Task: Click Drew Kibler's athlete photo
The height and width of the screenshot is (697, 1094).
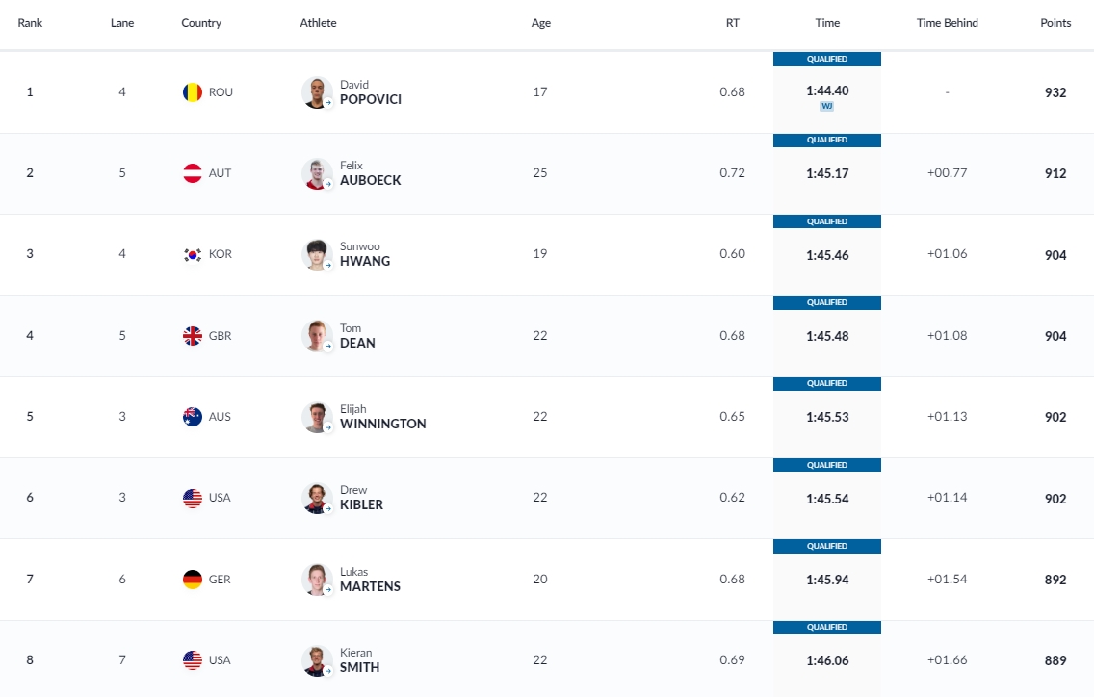Action: click(316, 498)
